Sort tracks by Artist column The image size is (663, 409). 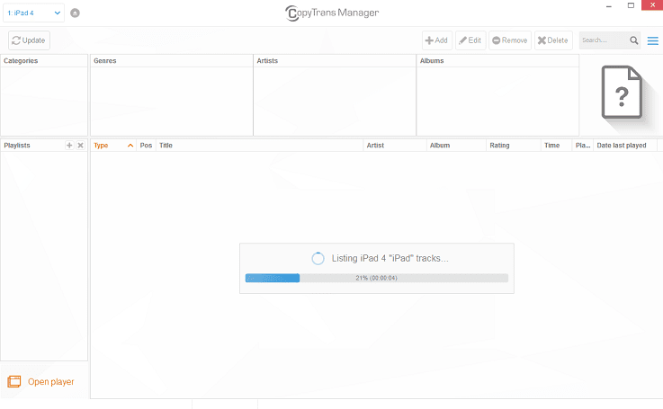[x=395, y=146]
